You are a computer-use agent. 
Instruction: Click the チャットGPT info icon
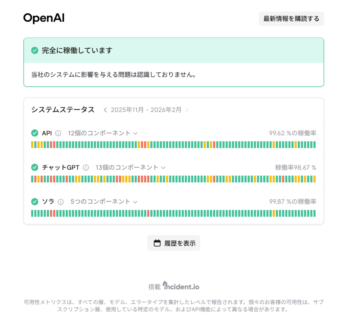click(x=86, y=168)
